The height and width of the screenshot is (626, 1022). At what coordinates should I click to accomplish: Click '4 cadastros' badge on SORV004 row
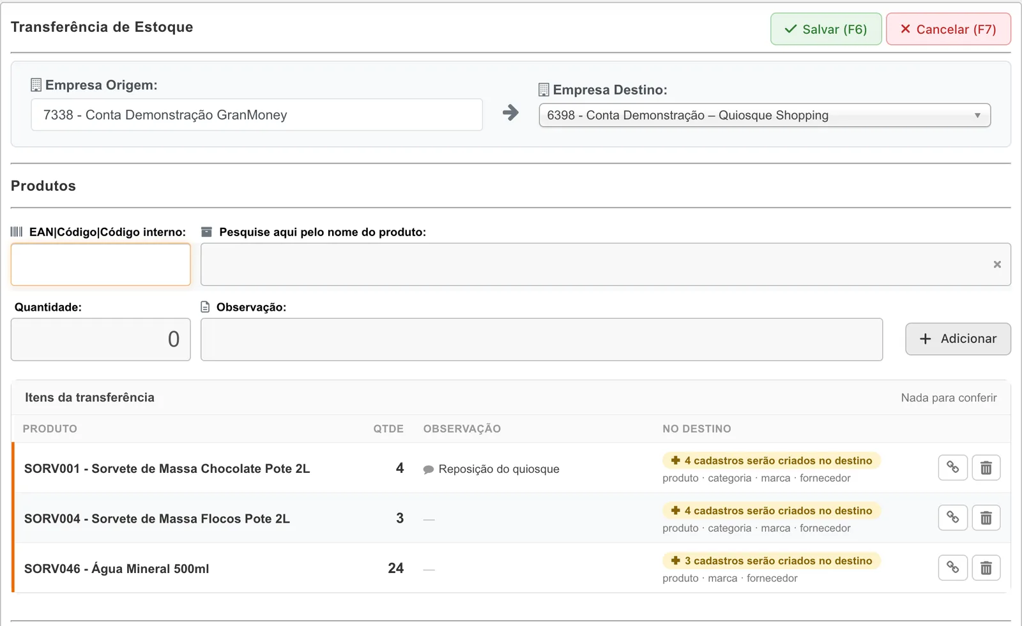coord(772,510)
